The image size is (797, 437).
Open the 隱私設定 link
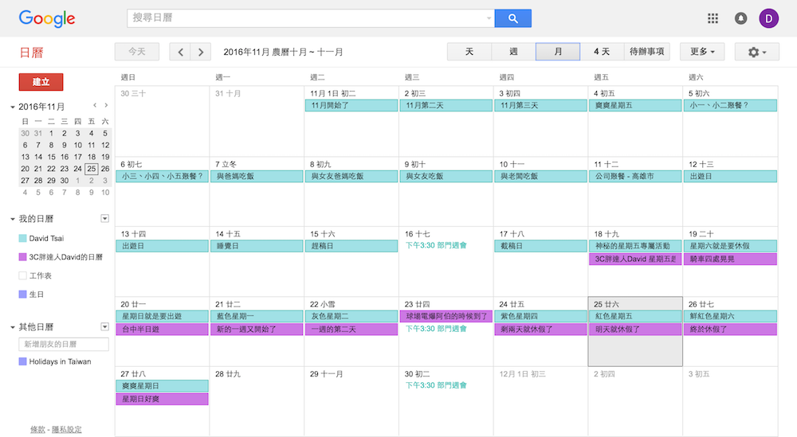tap(66, 430)
